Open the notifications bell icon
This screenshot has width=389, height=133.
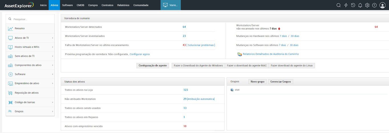[x=360, y=5]
